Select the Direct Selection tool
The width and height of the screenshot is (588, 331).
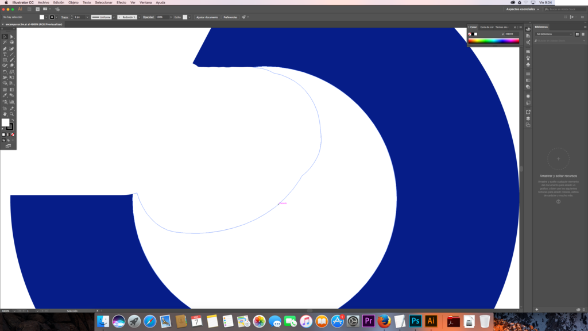pos(11,36)
